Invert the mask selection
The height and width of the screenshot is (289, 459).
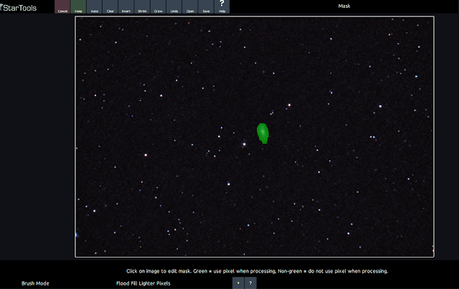pos(126,8)
